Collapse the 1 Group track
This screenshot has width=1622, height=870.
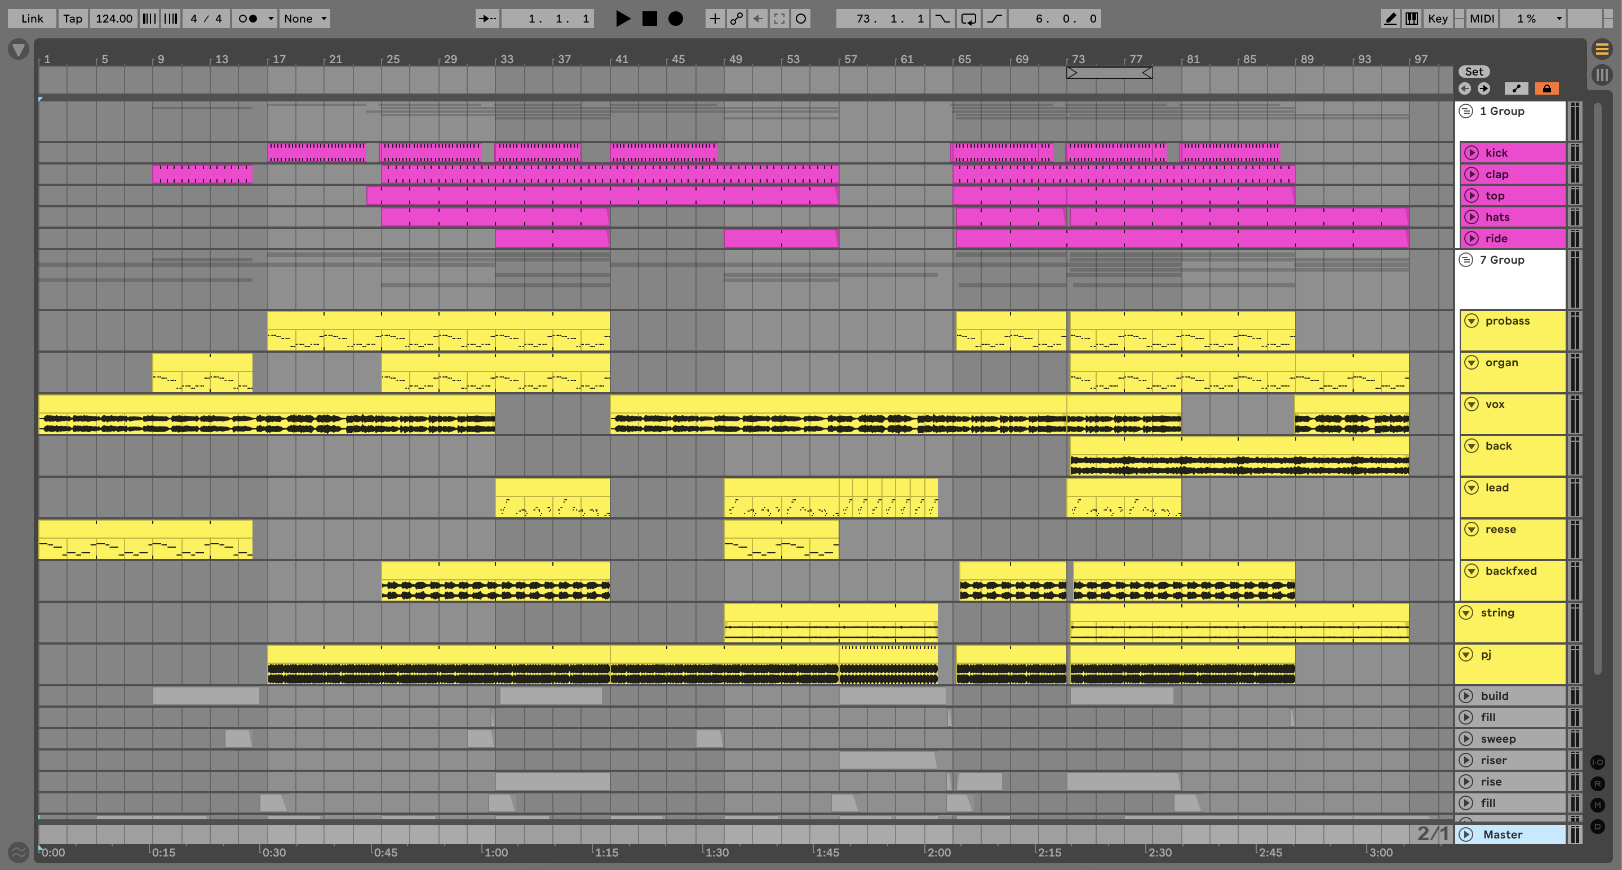(1466, 112)
